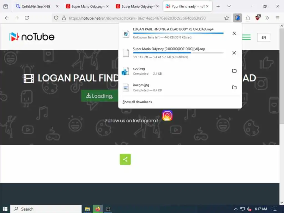The height and width of the screenshot is (213, 284).
Task: Toggle the downloads panel button
Action: pyautogui.click(x=237, y=18)
